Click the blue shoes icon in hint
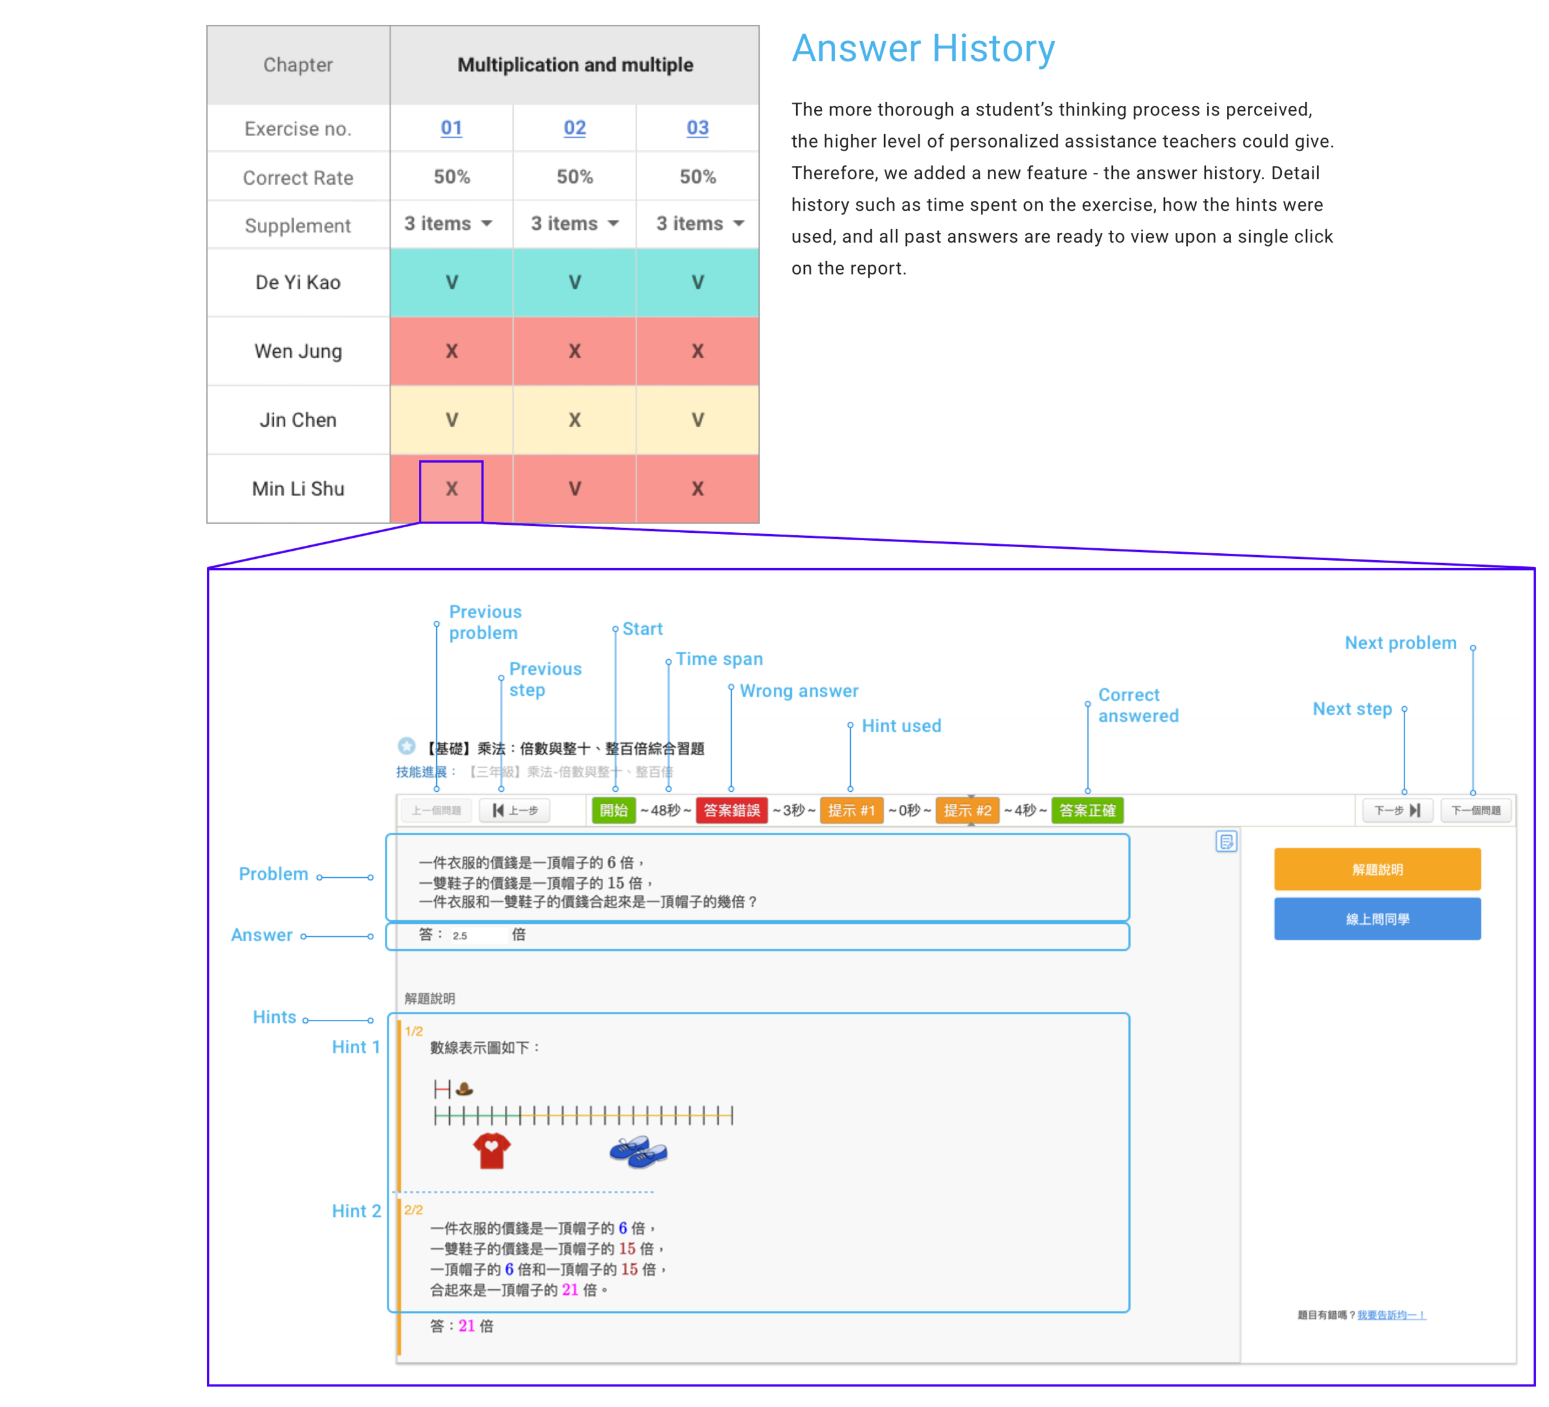The width and height of the screenshot is (1549, 1407). pyautogui.click(x=638, y=1152)
